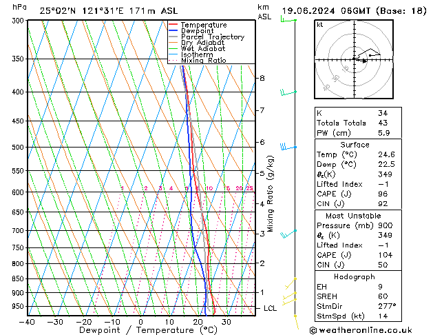Click the StmDir value 277°

coord(387,307)
